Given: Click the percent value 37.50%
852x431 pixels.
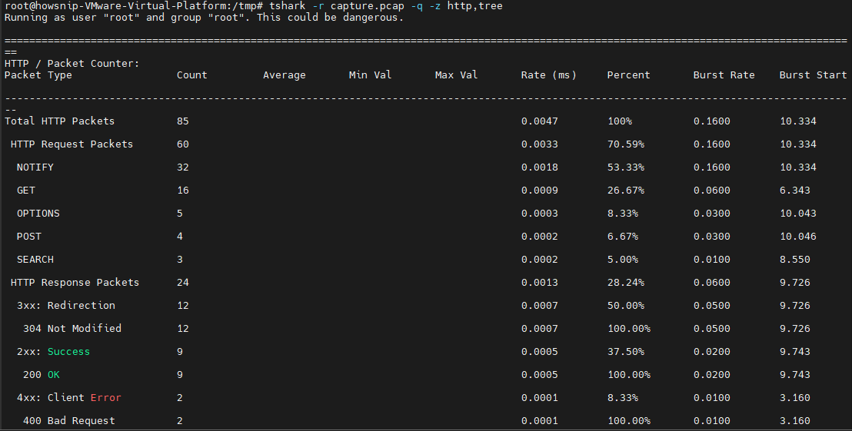Looking at the screenshot, I should [626, 351].
